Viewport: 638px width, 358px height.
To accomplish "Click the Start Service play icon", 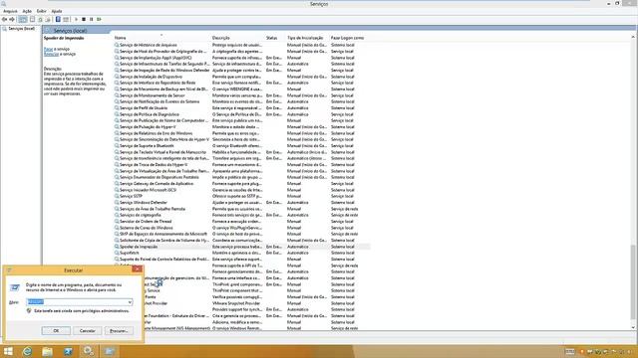I will (x=76, y=19).
